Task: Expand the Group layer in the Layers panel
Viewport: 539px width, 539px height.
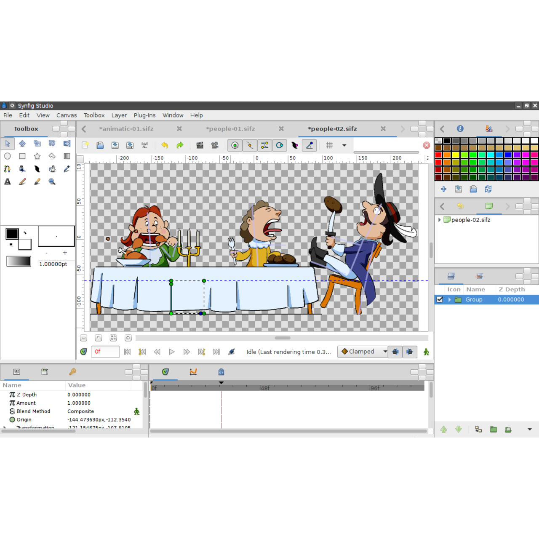Action: pyautogui.click(x=449, y=299)
